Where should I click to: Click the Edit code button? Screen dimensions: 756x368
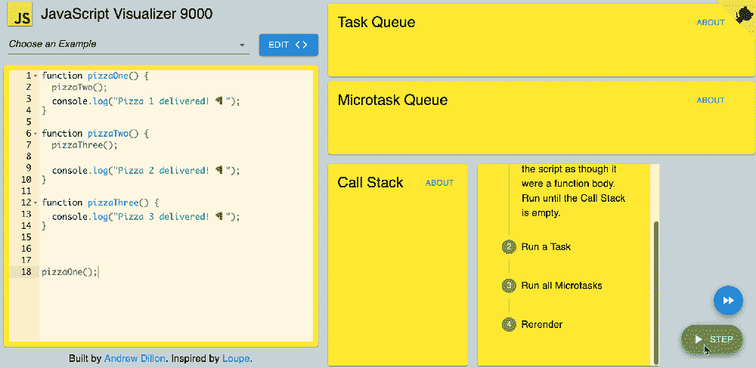coord(288,45)
